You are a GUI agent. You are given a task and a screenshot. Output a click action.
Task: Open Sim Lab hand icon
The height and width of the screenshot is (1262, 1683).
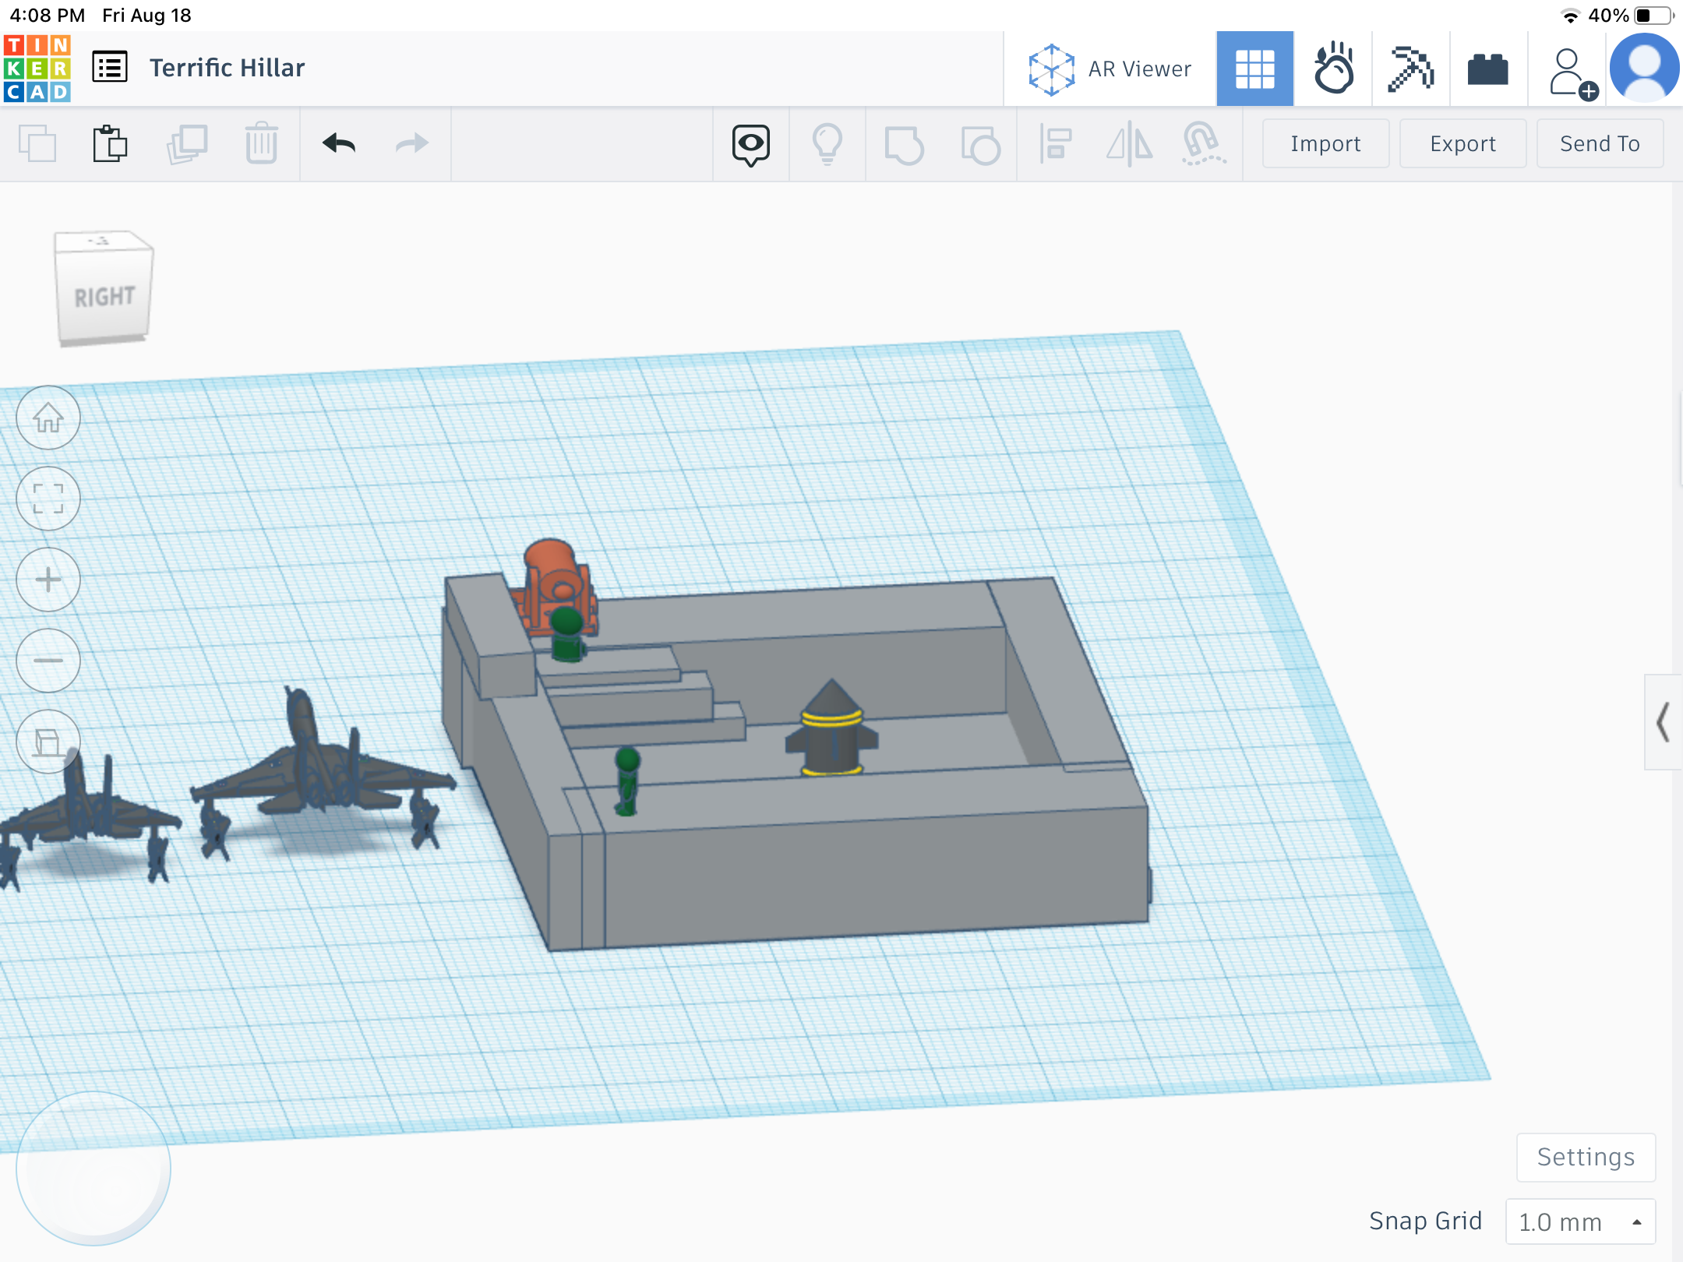(1333, 69)
